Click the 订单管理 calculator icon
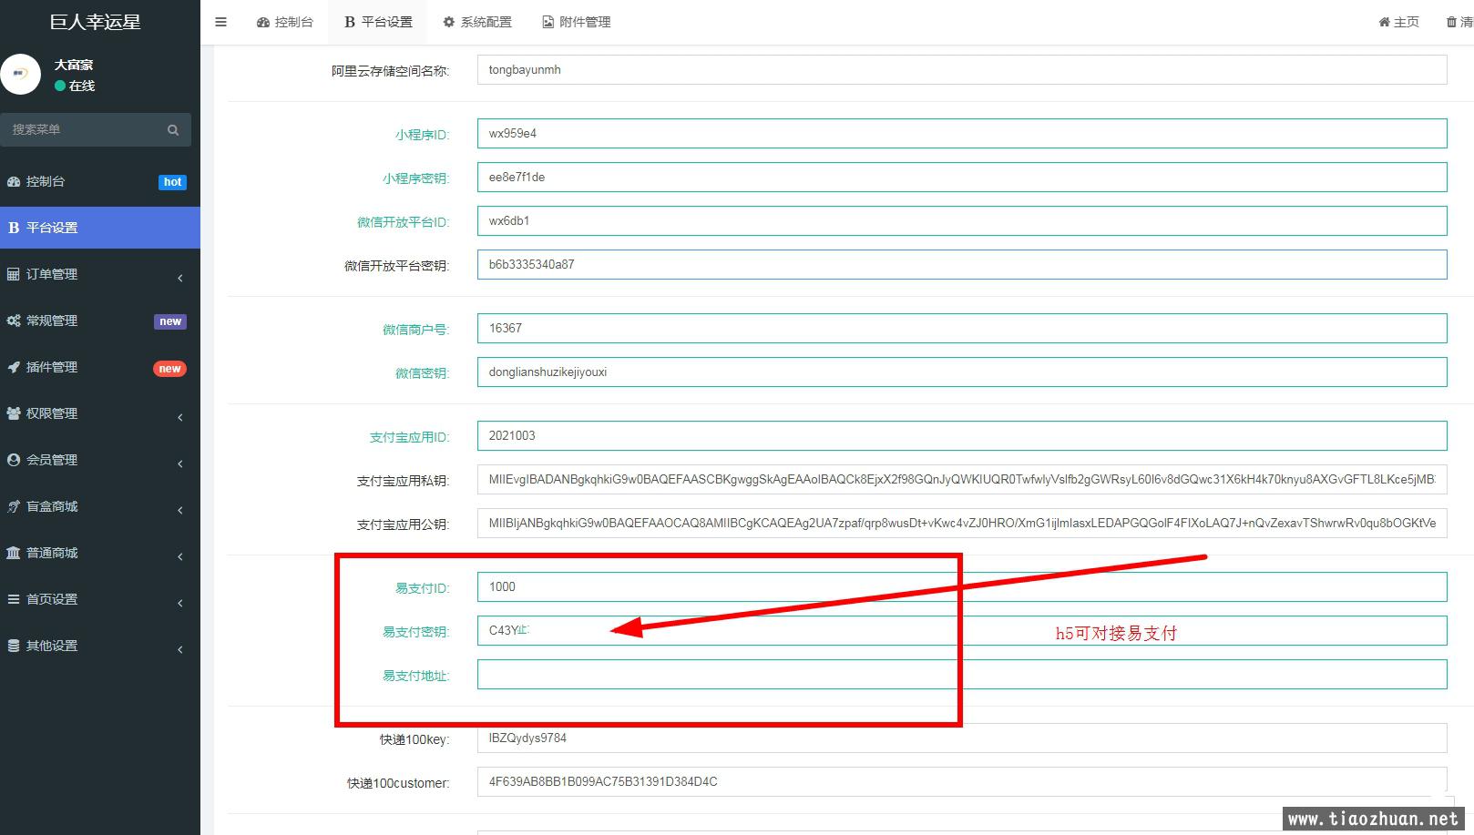1474x835 pixels. 14,274
